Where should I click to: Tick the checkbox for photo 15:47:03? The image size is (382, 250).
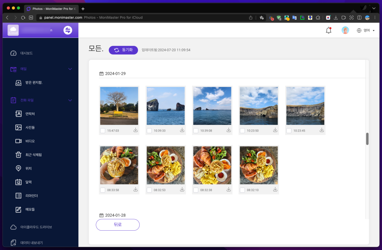(x=103, y=131)
